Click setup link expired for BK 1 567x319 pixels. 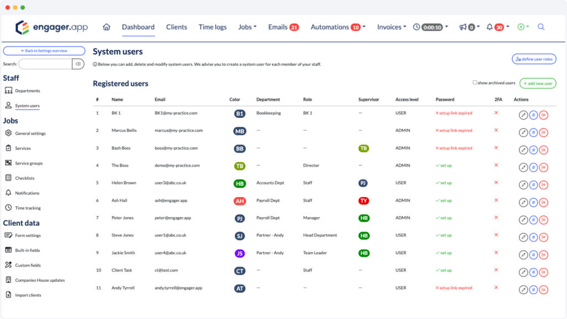[x=454, y=113]
